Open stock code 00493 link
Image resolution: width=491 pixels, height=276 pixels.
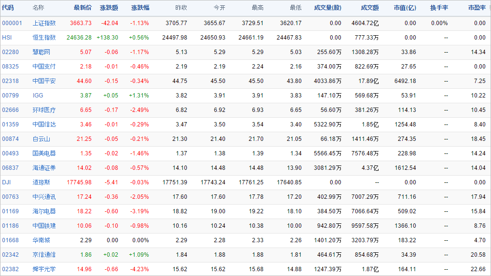coord(10,153)
